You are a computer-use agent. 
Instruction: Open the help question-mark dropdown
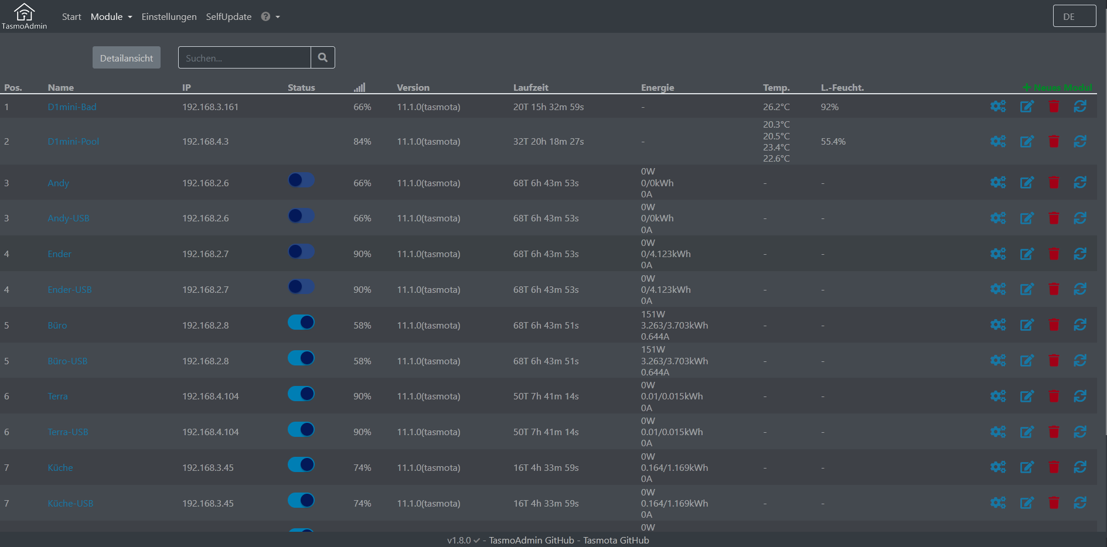coord(270,16)
